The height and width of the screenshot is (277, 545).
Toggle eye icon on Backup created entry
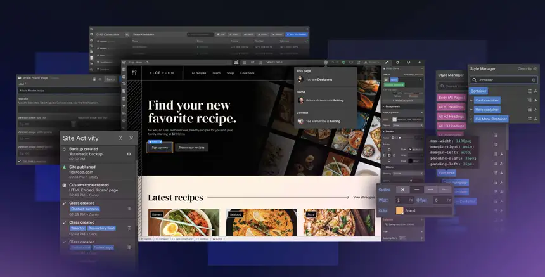click(x=129, y=153)
